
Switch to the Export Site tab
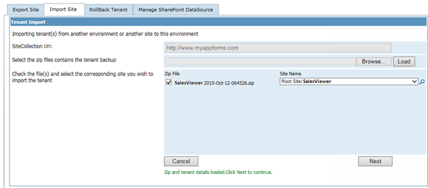click(26, 10)
